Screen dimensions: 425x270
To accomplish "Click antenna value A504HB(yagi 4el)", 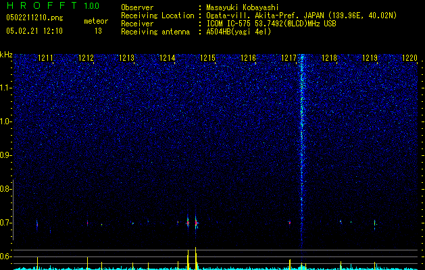I will point(239,32).
